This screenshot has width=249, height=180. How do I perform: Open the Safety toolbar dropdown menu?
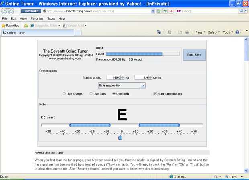214,32
